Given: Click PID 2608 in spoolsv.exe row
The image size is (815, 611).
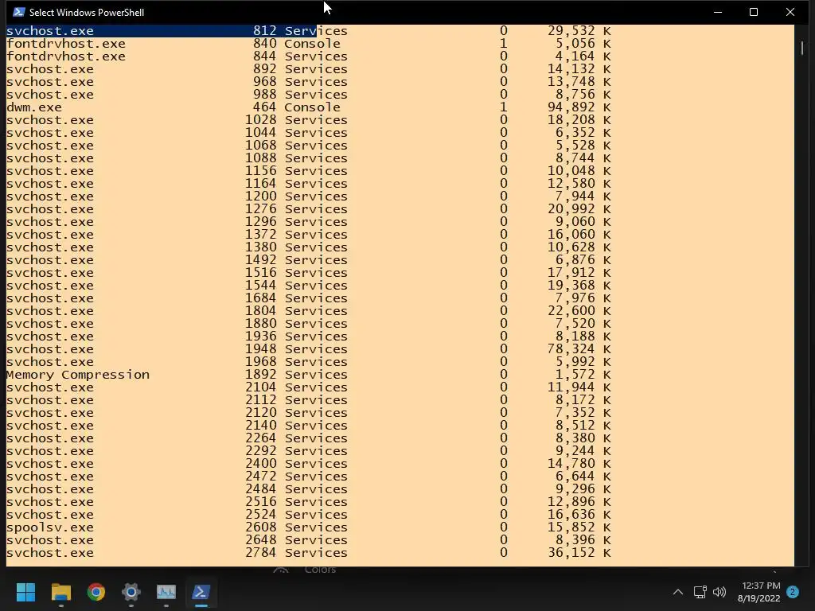Looking at the screenshot, I should pyautogui.click(x=261, y=527).
